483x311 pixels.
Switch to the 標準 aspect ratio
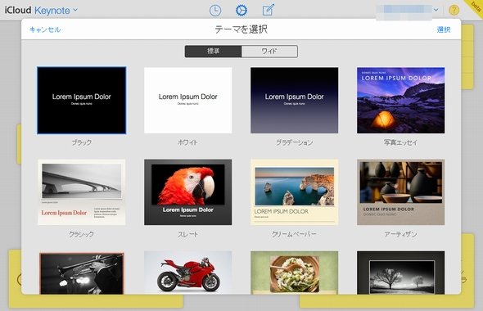click(213, 52)
